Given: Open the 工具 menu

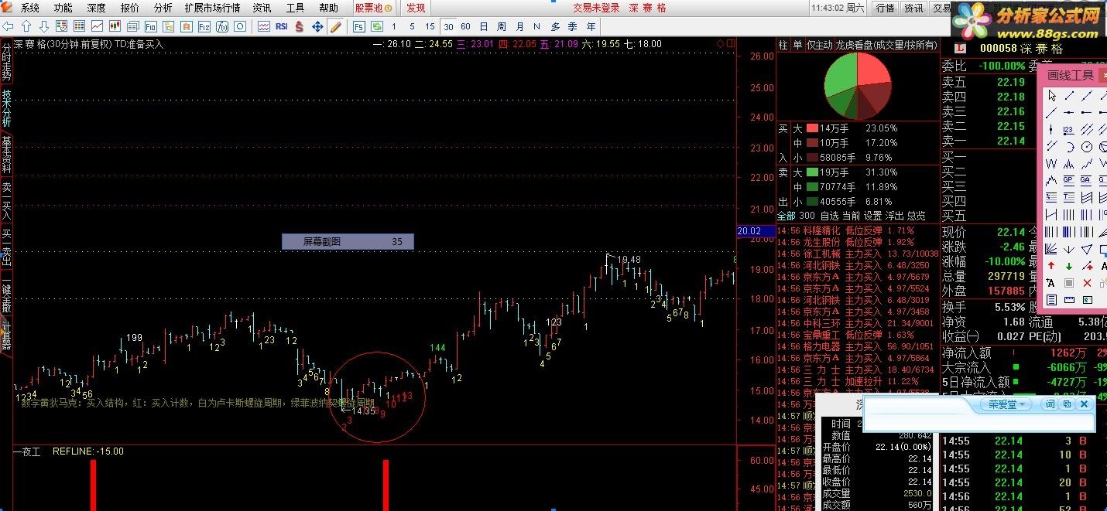Looking at the screenshot, I should 295,8.
